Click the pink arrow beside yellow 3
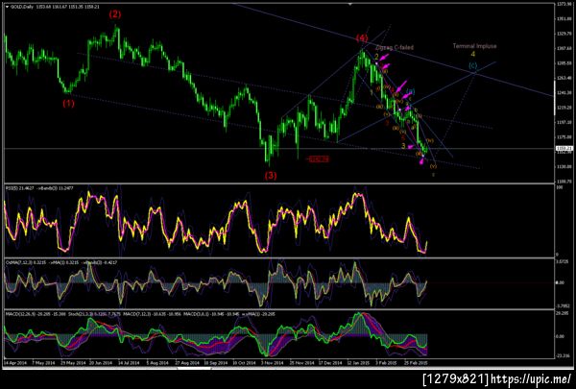This screenshot has width=576, height=389. coord(411,147)
